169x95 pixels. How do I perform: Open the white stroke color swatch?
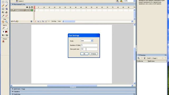[6, 28]
